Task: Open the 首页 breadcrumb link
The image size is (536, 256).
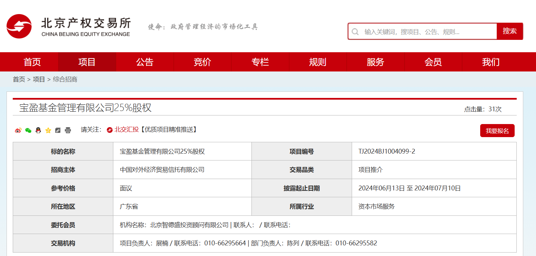Action: coord(19,79)
